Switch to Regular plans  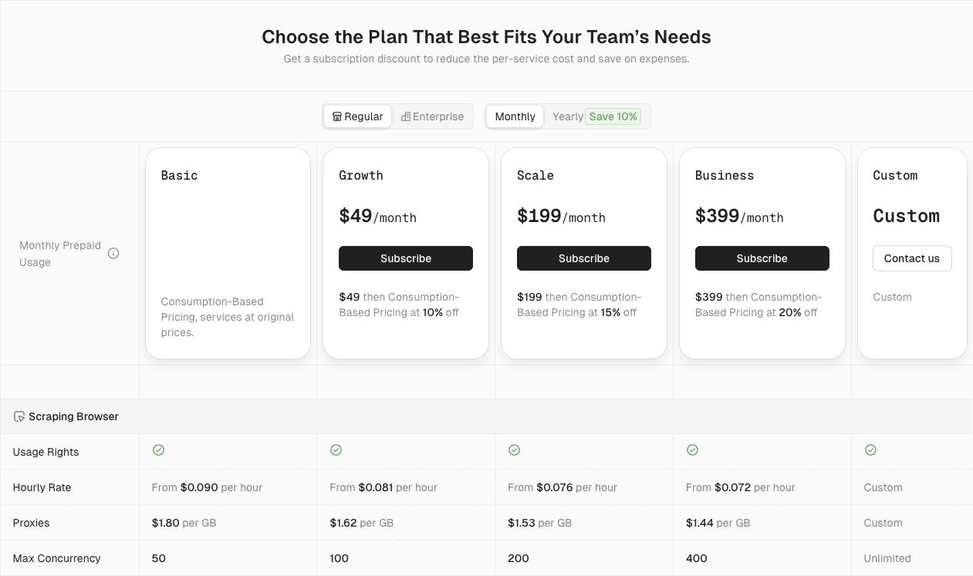358,116
